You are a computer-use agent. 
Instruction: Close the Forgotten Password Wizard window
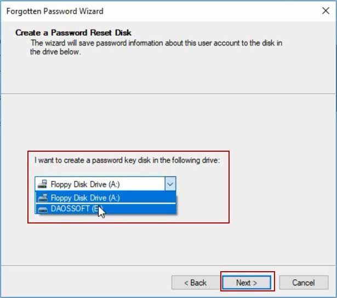(x=325, y=10)
